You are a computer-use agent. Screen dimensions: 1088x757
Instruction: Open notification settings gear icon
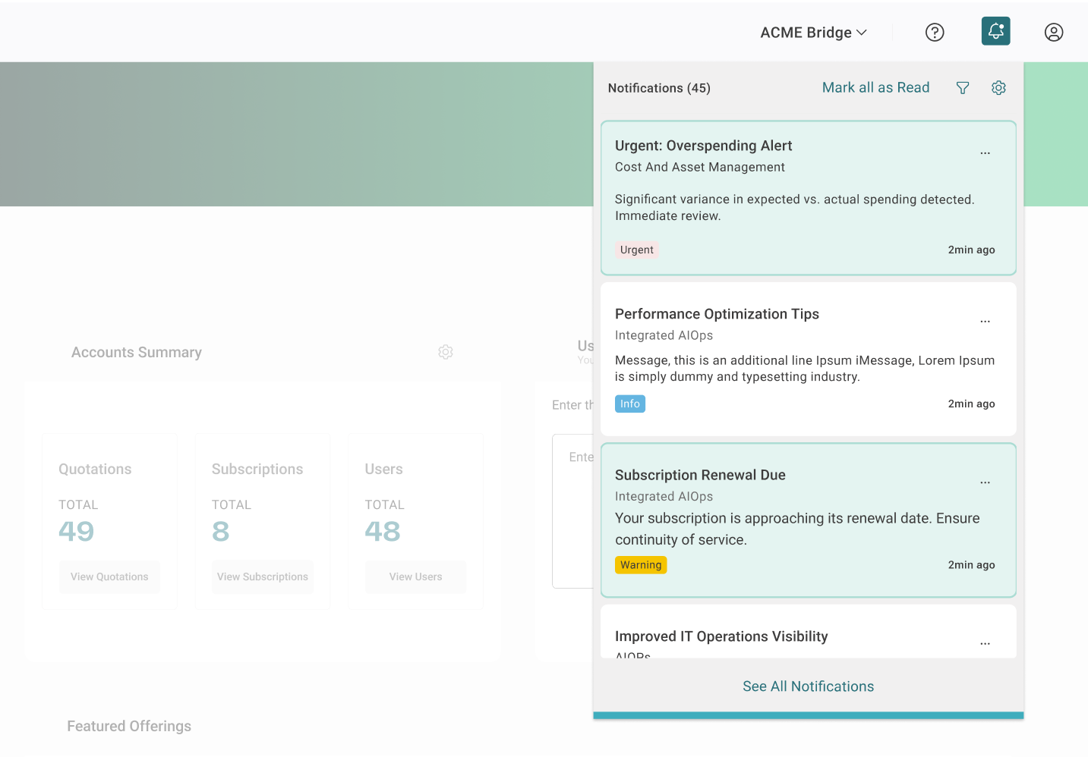tap(998, 88)
